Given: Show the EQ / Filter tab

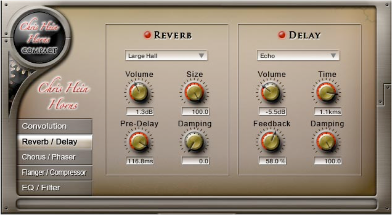Looking at the screenshot, I should pyautogui.click(x=54, y=188).
